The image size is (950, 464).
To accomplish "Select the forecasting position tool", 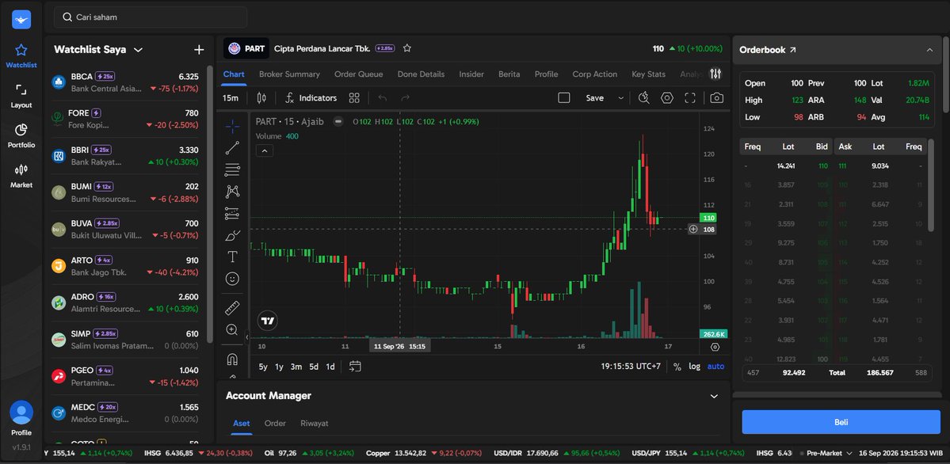I will click(x=232, y=213).
